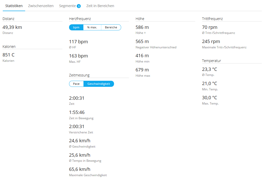This screenshot has width=273, height=182.
Task: Open the Statistiken tab
Action: tap(14, 6)
